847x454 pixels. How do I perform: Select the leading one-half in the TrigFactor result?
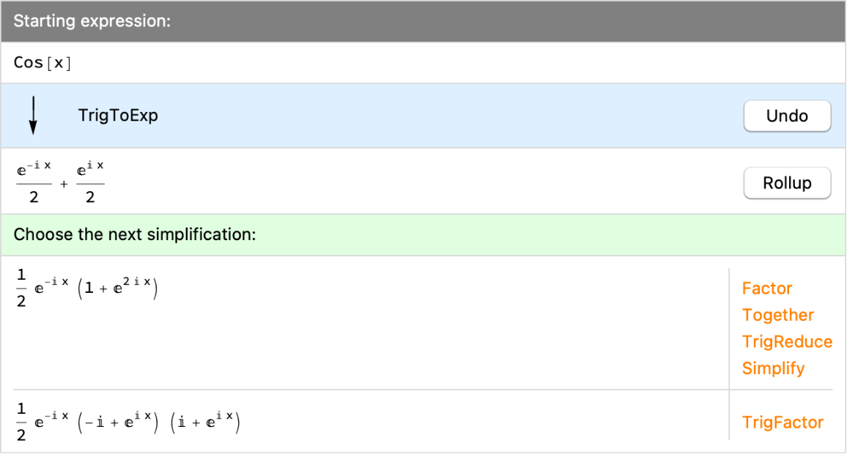point(21,423)
